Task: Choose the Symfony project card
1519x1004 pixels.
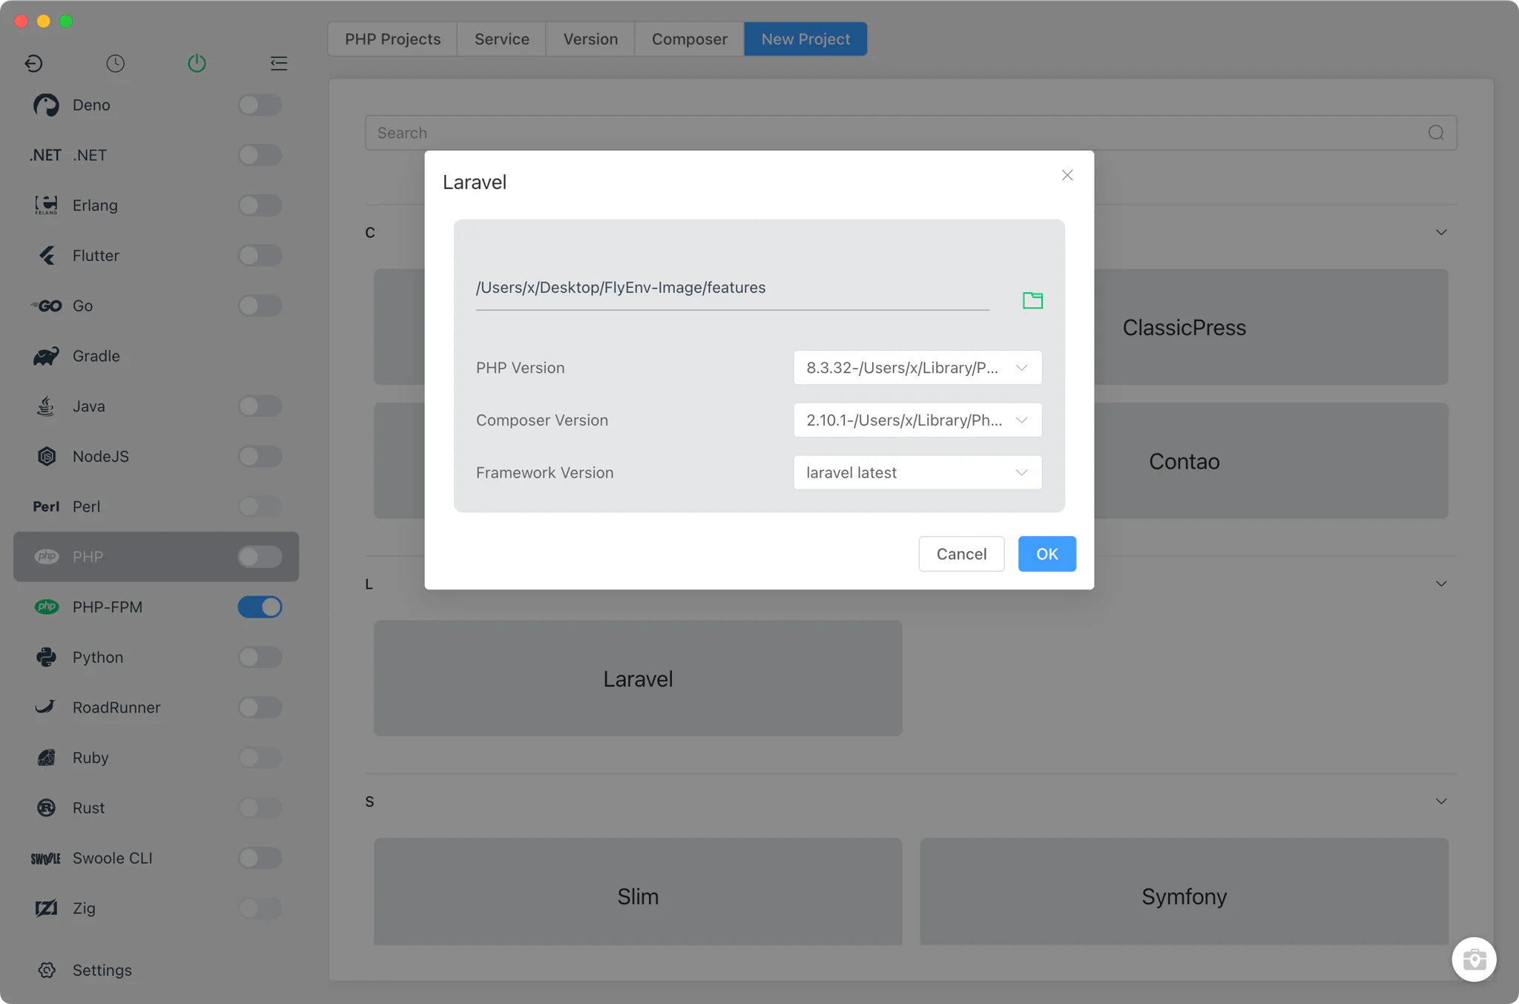Action: pos(1184,891)
